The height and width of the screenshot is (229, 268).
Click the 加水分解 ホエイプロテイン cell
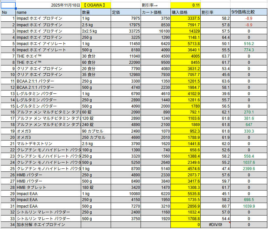pos(48,225)
